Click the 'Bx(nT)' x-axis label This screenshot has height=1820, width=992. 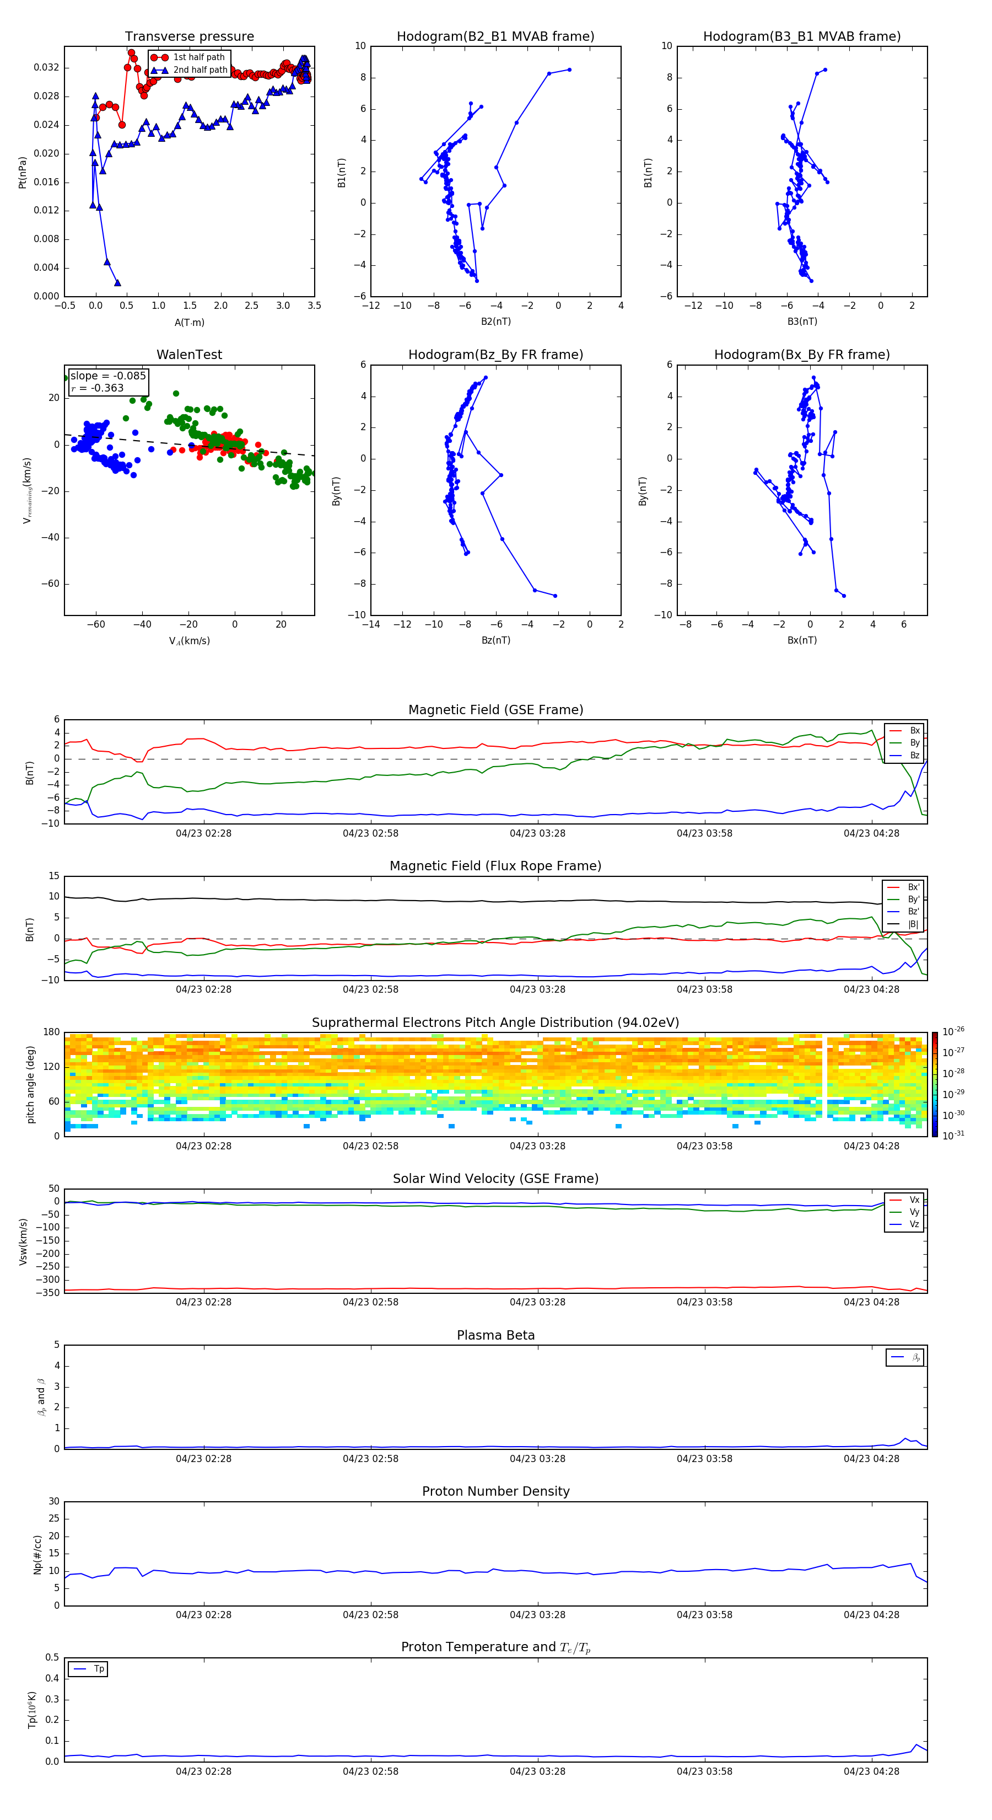point(802,640)
